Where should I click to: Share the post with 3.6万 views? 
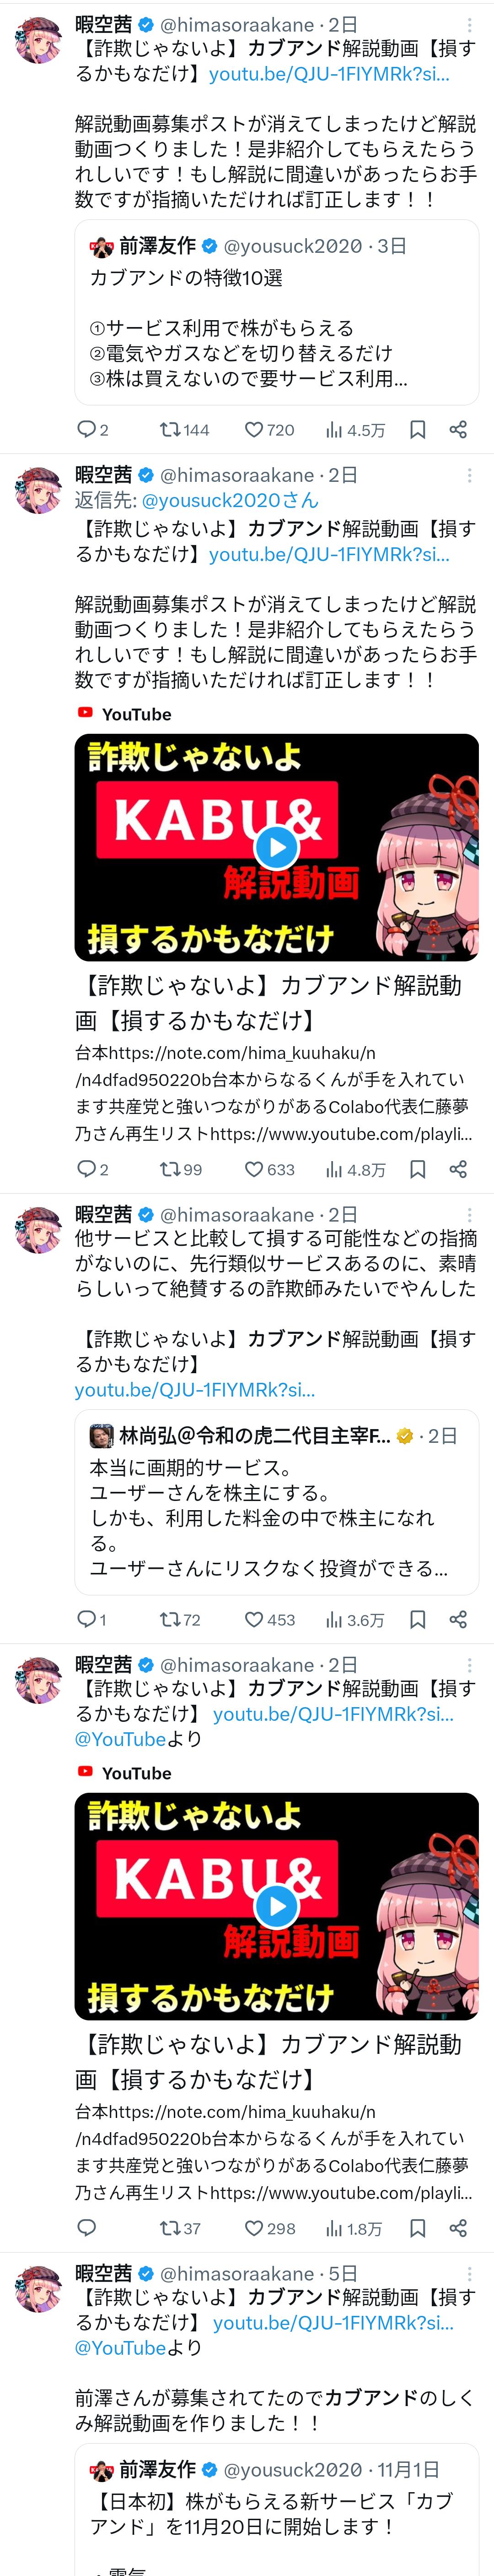point(458,1619)
